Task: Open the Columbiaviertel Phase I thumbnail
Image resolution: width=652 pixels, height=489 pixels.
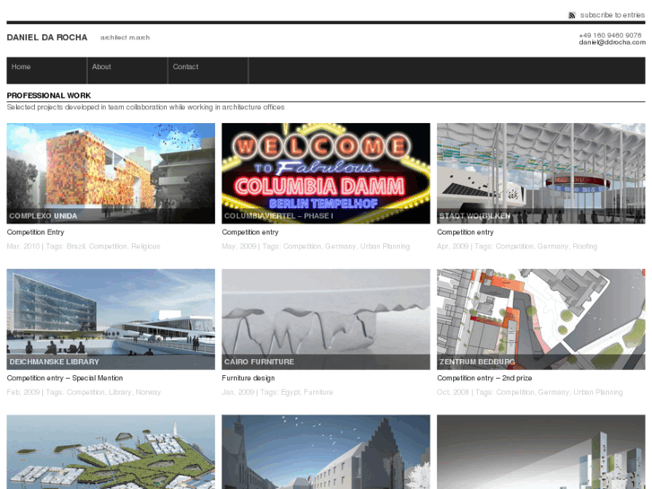Action: [x=326, y=173]
